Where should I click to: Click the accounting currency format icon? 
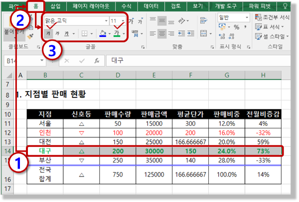click(222, 27)
